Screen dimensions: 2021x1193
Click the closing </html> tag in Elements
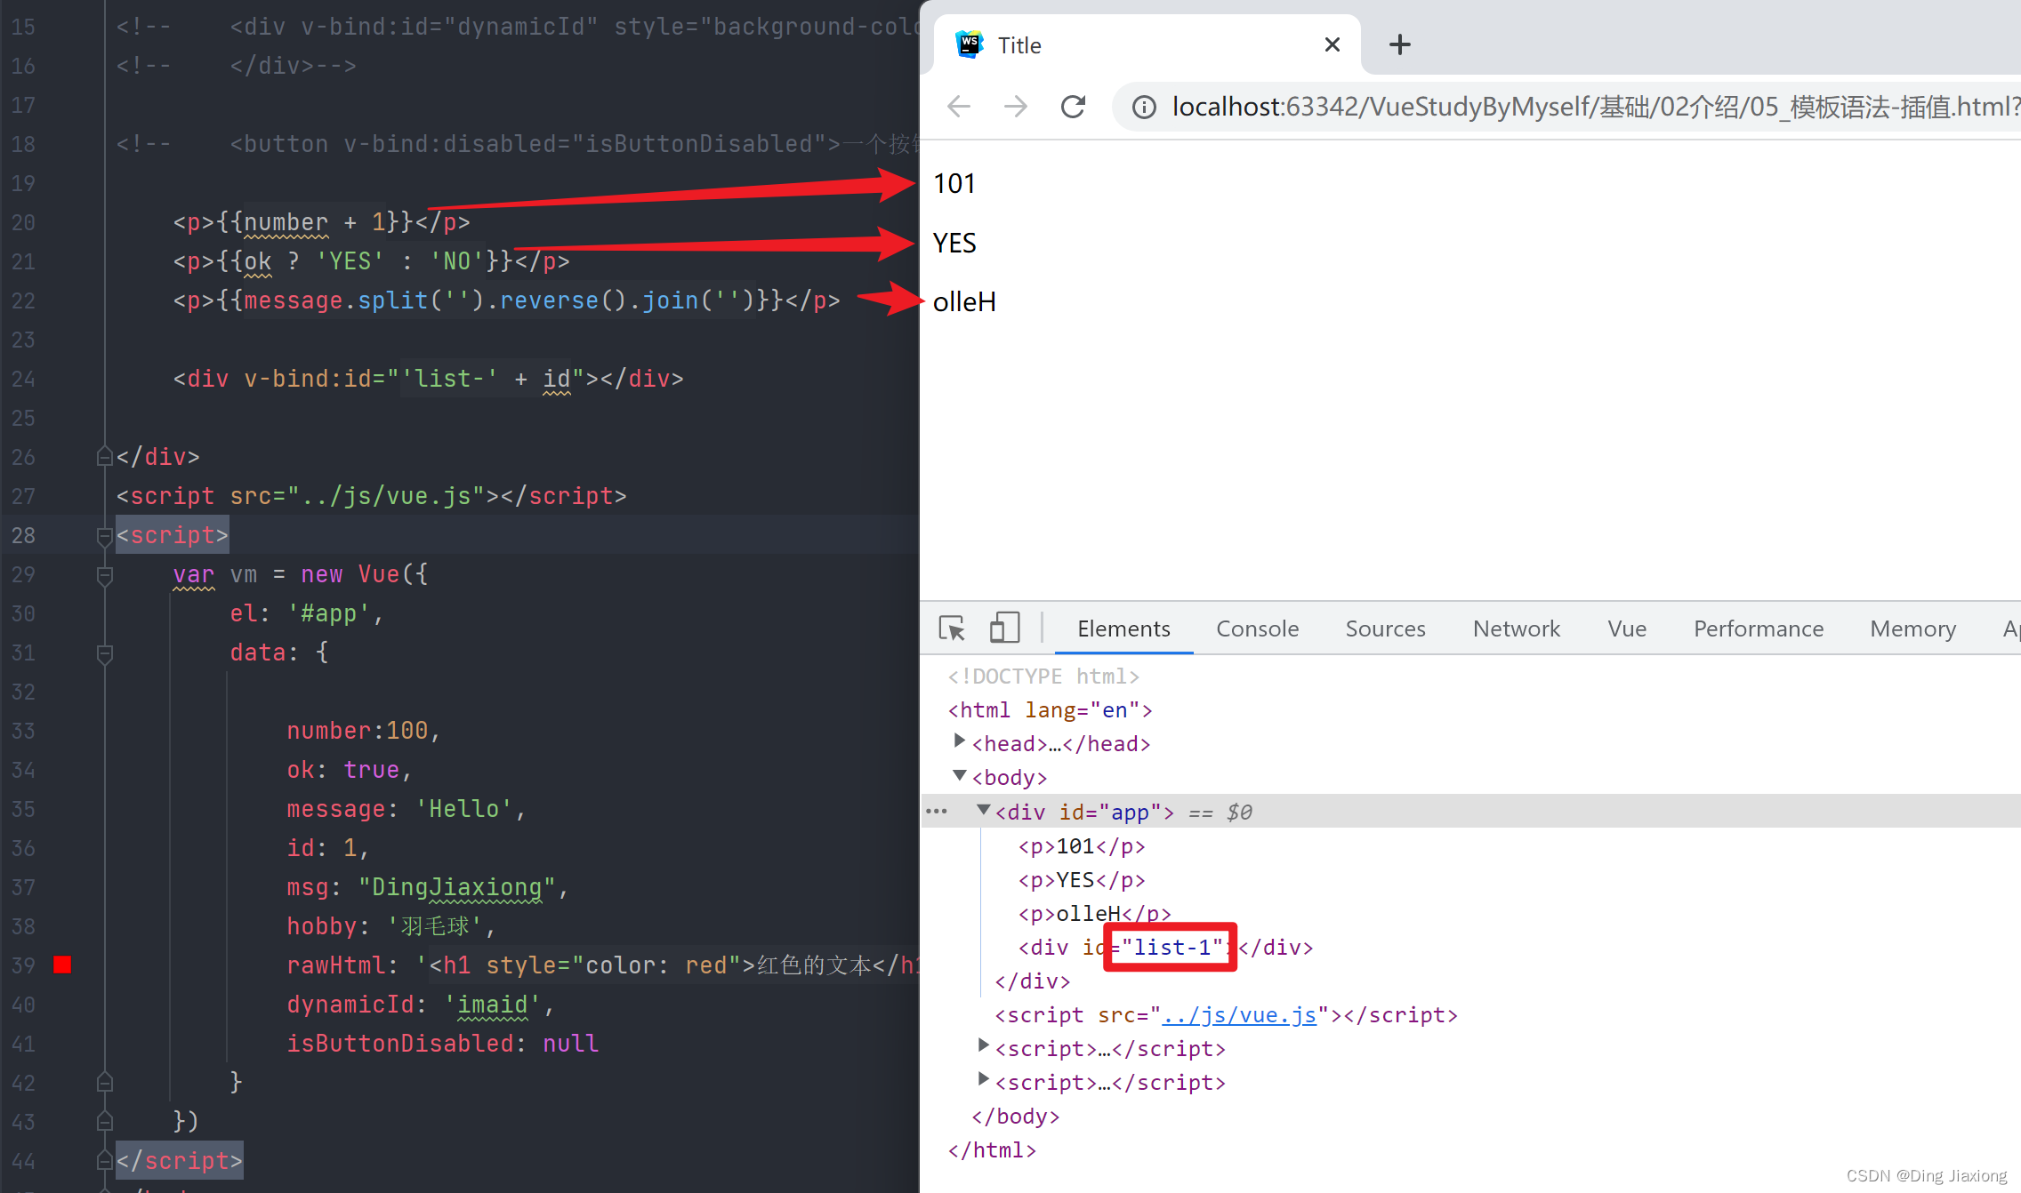coord(992,1150)
